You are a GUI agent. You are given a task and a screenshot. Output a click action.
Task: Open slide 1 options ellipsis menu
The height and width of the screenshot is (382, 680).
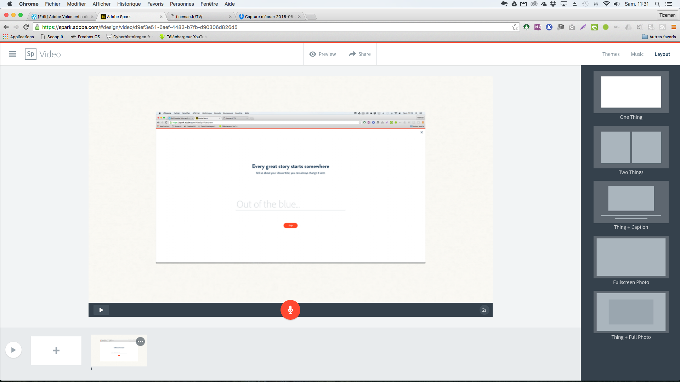click(141, 342)
